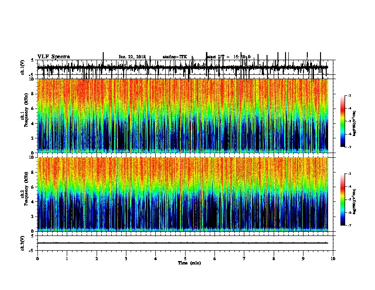Click time axis tick label "4"
375x290 pixels.
point(156,259)
